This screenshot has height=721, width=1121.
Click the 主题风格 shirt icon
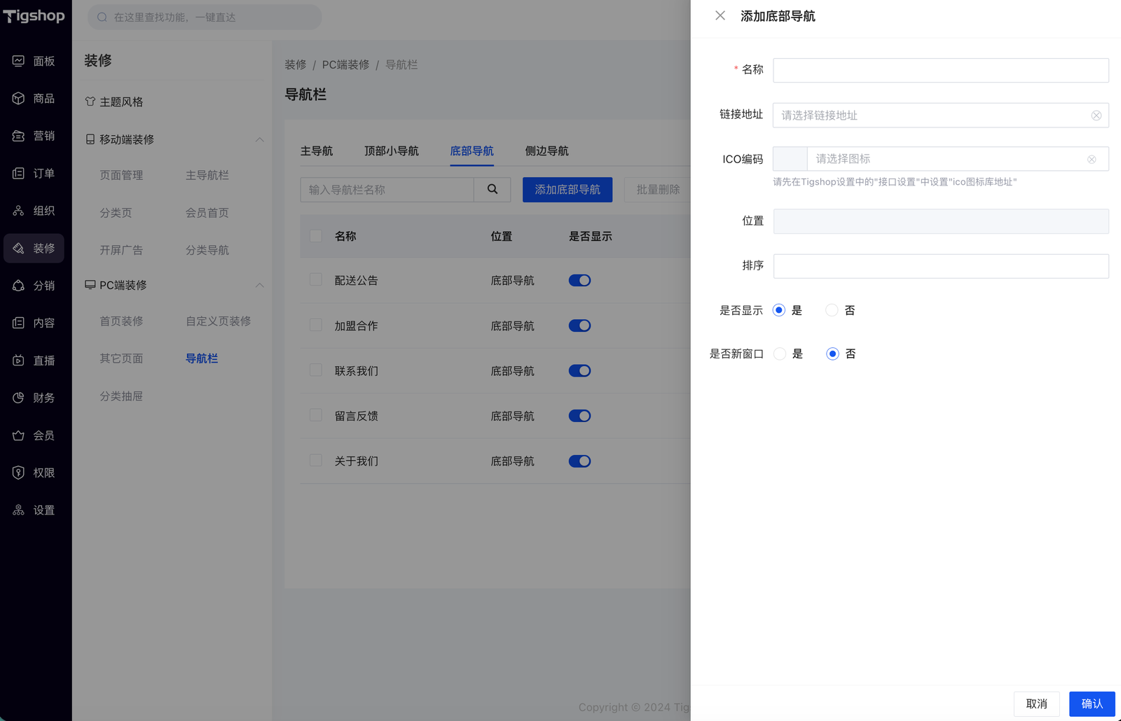tap(90, 101)
